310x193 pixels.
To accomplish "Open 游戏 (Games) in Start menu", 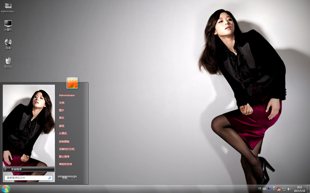I will tap(61, 126).
